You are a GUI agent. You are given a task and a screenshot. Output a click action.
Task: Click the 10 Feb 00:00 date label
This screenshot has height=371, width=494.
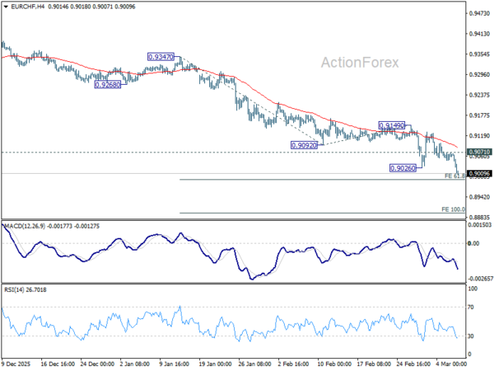pos(335,364)
